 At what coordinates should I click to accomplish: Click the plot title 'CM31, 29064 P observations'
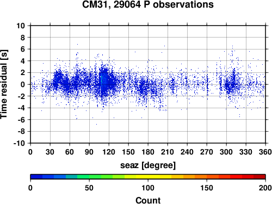[148, 4]
